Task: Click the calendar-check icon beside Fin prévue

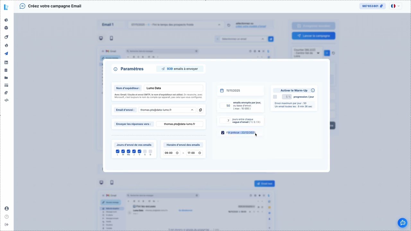Action: coord(223,133)
